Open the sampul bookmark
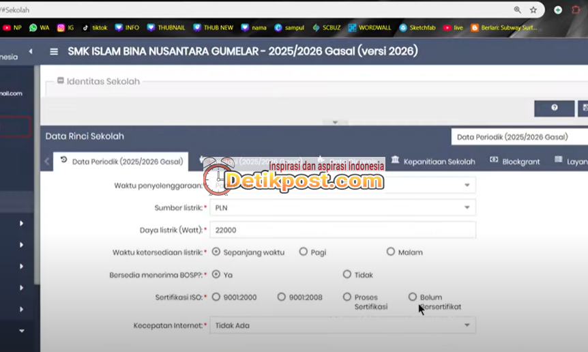Screen dimensions: 588x352 (289, 28)
